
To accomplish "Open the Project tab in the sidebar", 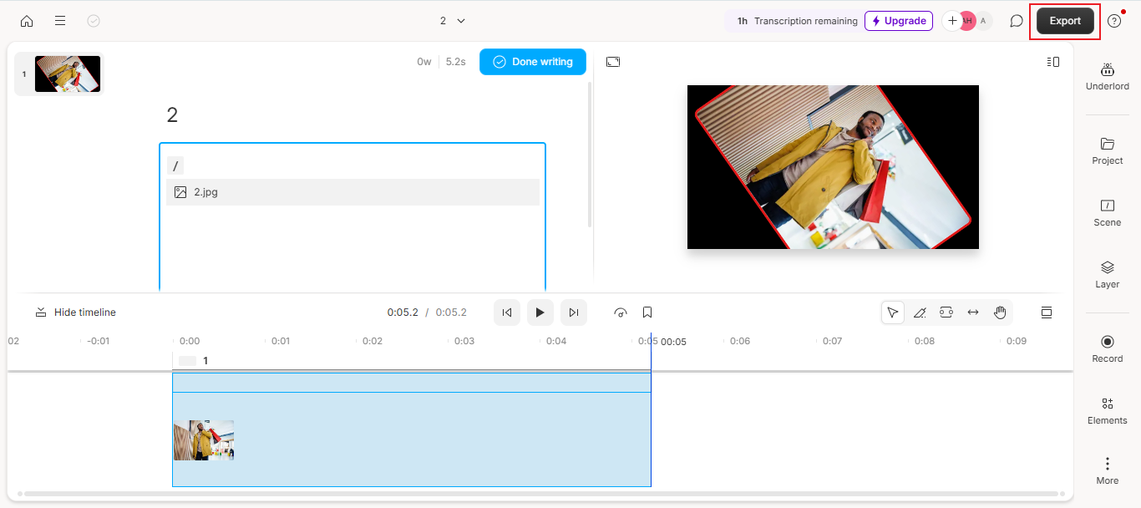I will point(1107,150).
